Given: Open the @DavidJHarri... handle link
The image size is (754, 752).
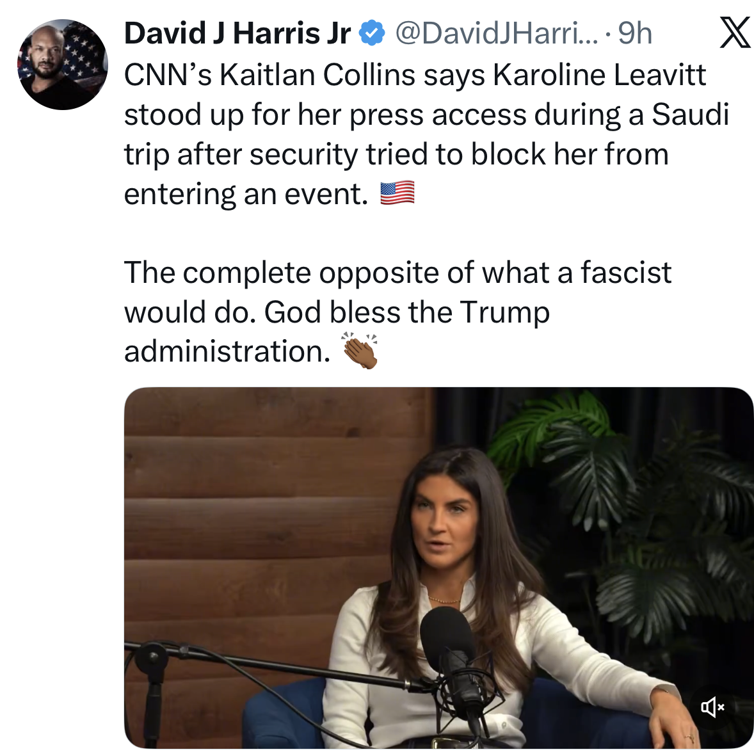Looking at the screenshot, I should coord(497,33).
